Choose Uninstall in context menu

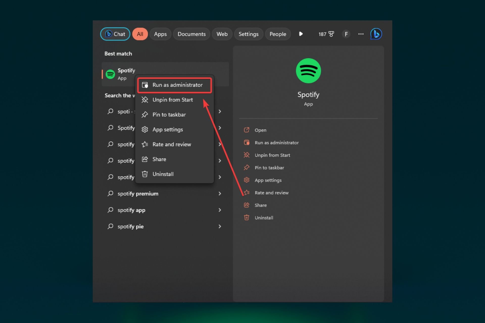pyautogui.click(x=175, y=174)
